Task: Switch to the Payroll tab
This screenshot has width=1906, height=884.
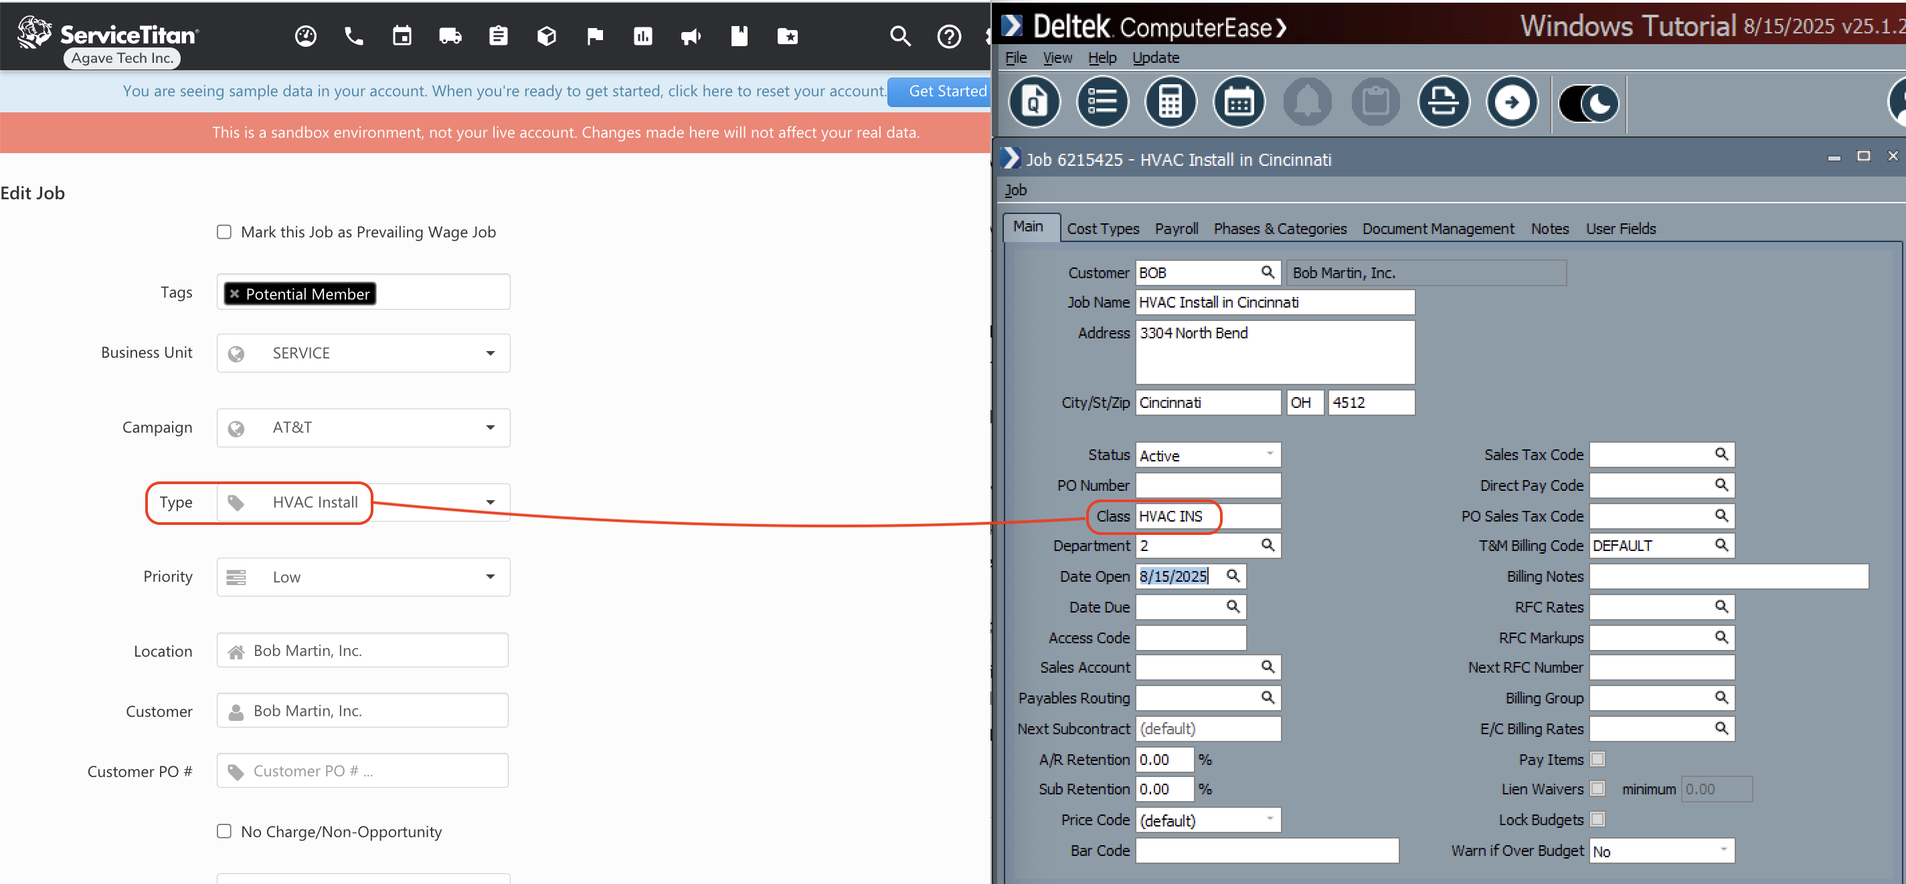Action: coord(1177,229)
